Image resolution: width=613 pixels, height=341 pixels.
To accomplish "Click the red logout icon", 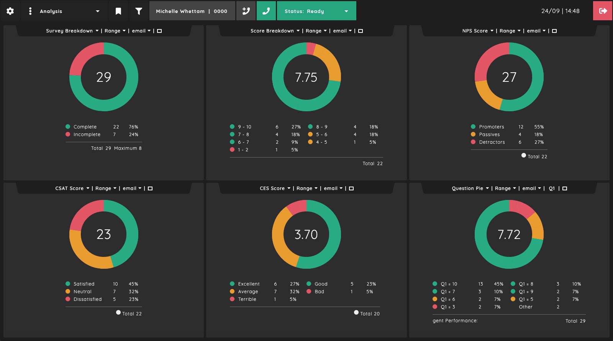I will 603,11.
